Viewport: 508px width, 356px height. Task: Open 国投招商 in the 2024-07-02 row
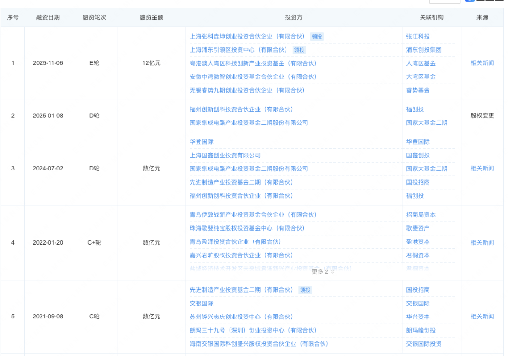point(418,182)
